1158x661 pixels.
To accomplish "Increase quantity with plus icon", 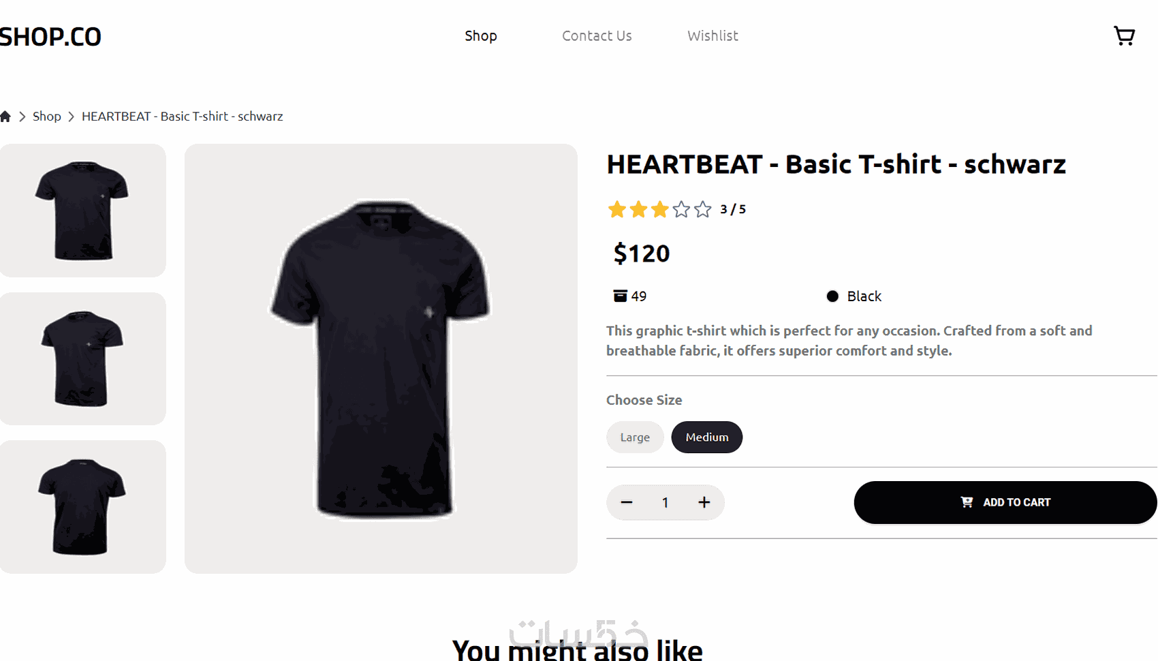I will click(704, 502).
